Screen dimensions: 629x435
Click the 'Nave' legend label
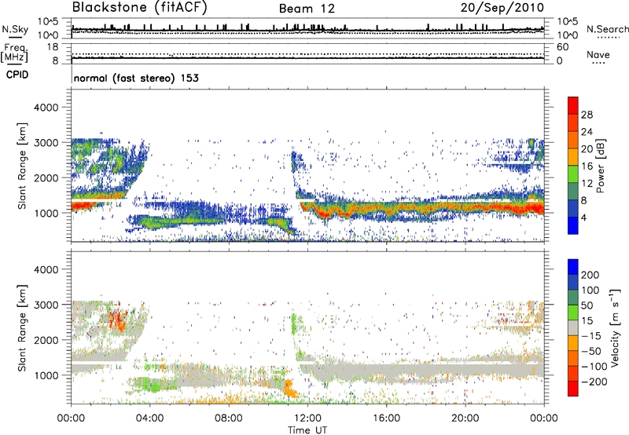pyautogui.click(x=598, y=54)
